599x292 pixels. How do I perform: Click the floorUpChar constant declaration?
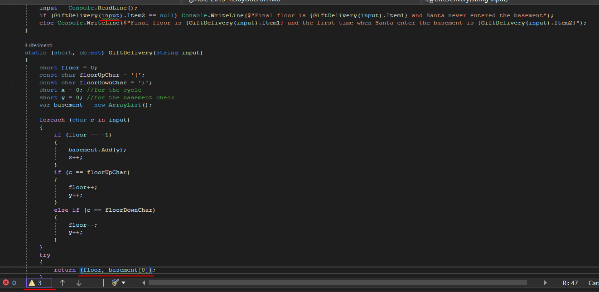click(92, 75)
